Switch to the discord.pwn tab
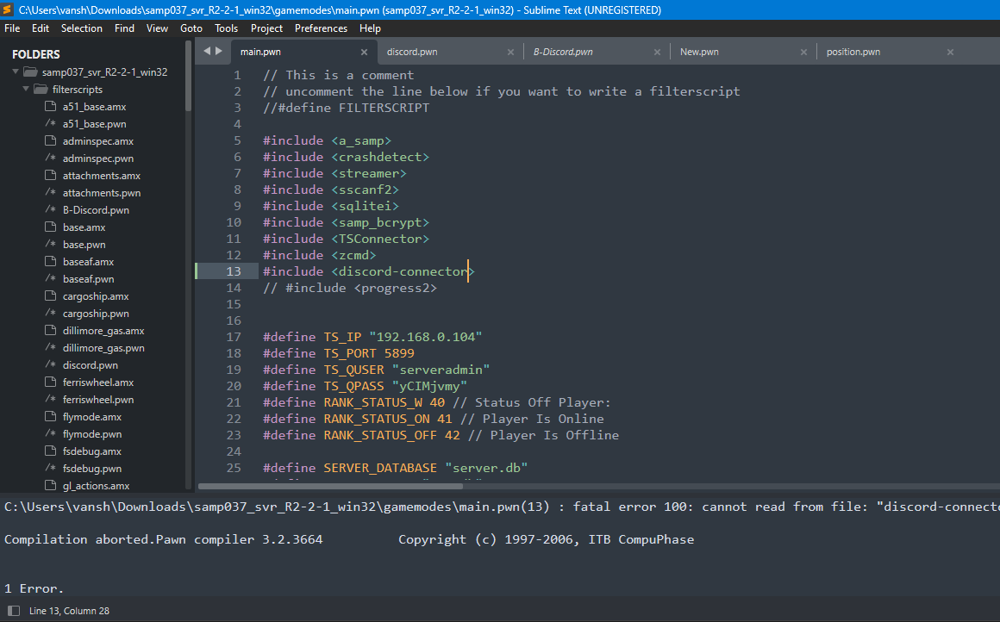The height and width of the screenshot is (622, 1000). click(412, 52)
